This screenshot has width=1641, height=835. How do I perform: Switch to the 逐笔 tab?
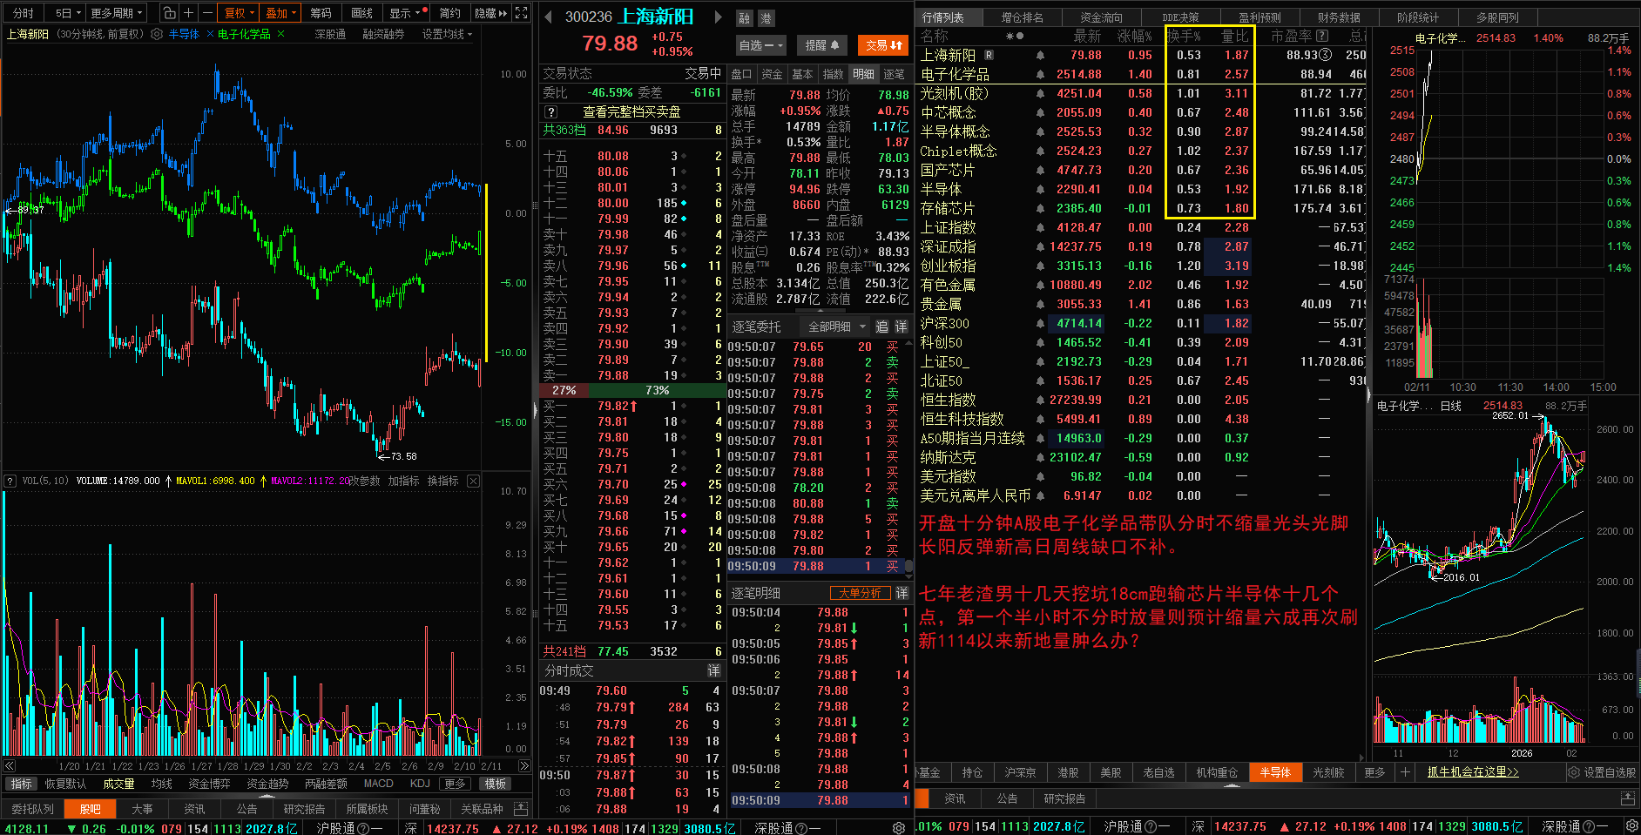click(894, 74)
